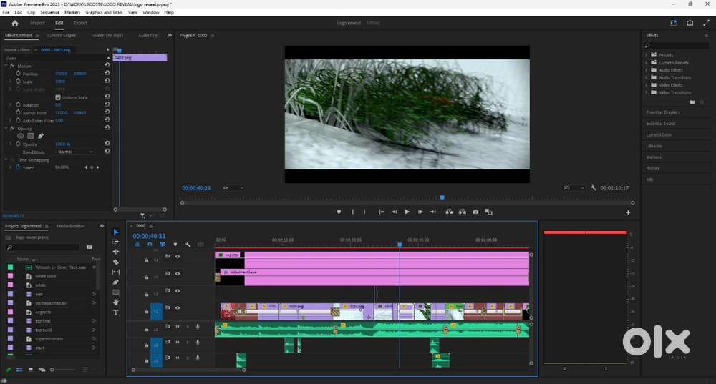The image size is (716, 384).
Task: Open the timeline wrench settings
Action: [x=188, y=245]
